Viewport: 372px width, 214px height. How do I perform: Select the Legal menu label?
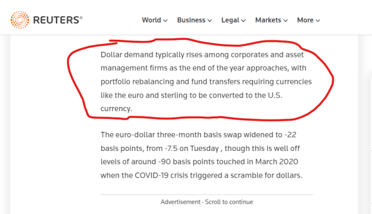coord(230,20)
